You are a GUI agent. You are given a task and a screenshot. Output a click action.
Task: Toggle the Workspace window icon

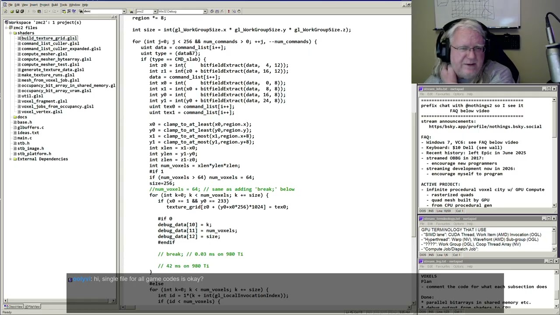tap(64, 11)
